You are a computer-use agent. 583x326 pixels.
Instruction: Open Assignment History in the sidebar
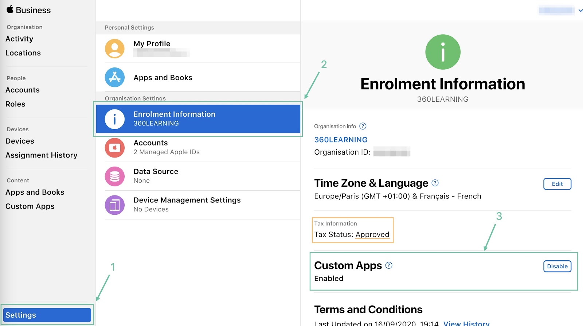pyautogui.click(x=42, y=155)
